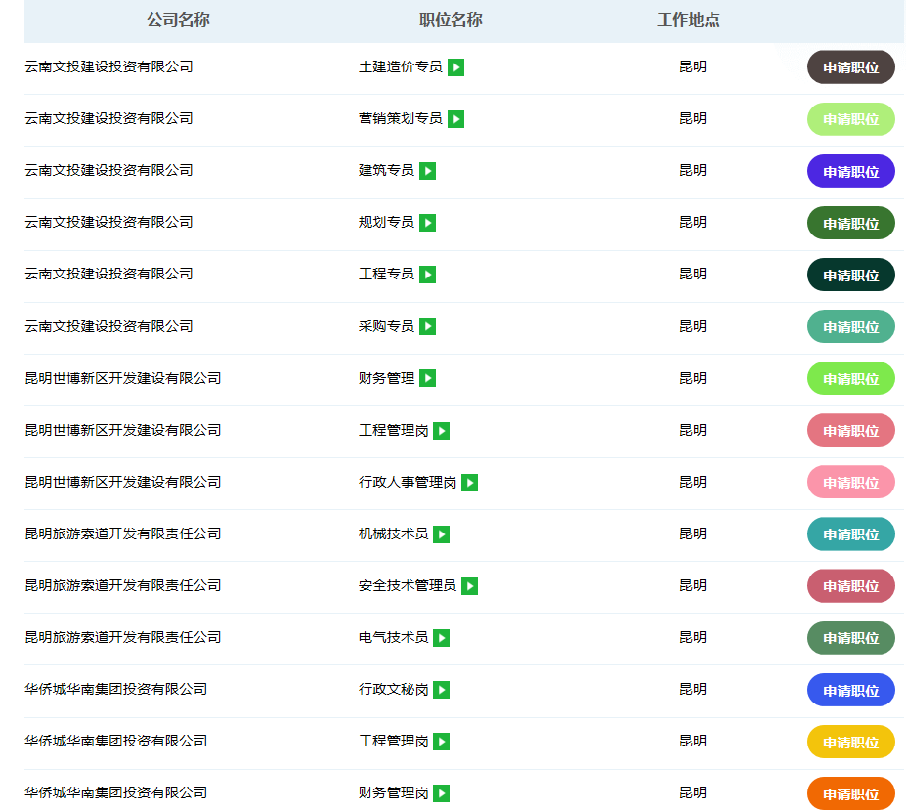Expand details arrow for 建筑专员
The image size is (906, 810).
tap(427, 171)
